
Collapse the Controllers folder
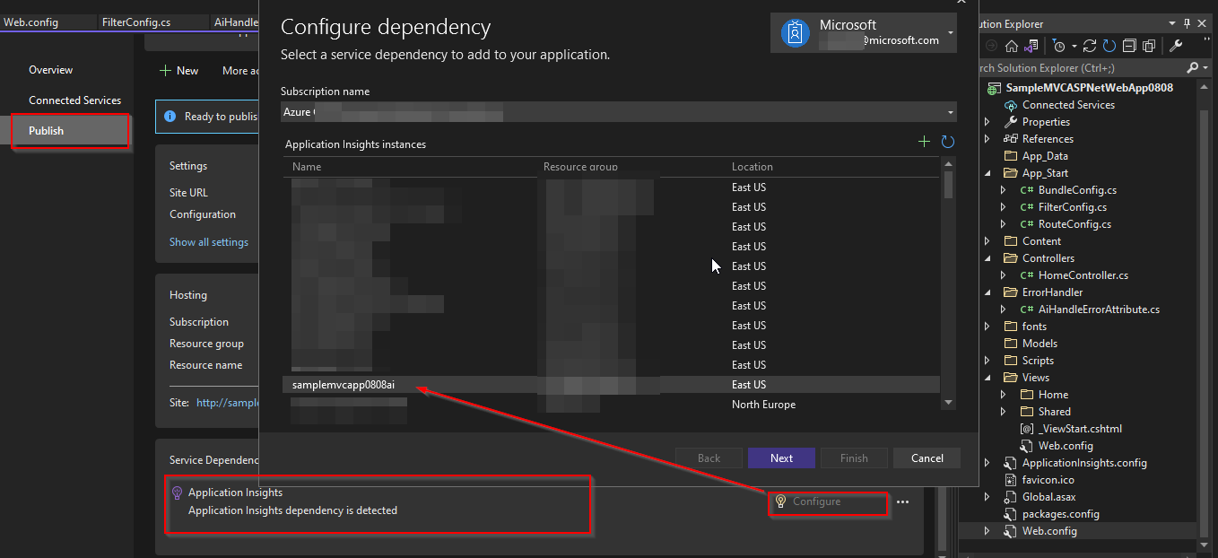coord(987,258)
